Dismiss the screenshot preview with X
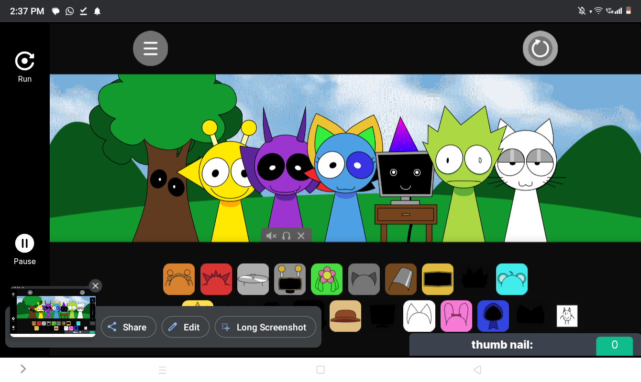The image size is (641, 382). coord(95,286)
